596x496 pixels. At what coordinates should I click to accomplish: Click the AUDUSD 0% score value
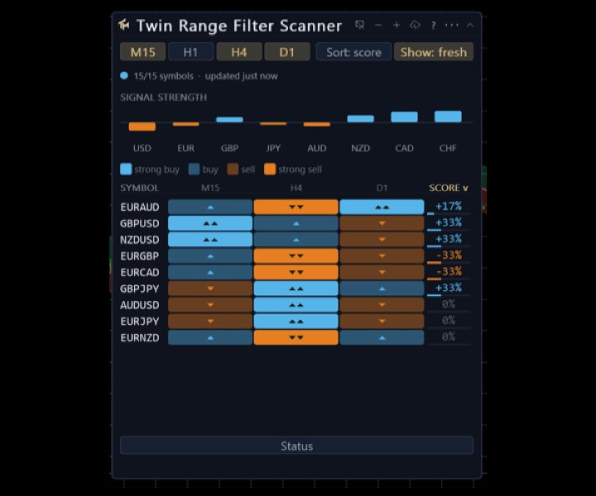(x=449, y=304)
